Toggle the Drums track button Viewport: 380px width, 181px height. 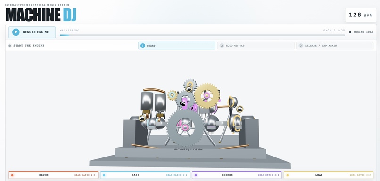point(53,175)
